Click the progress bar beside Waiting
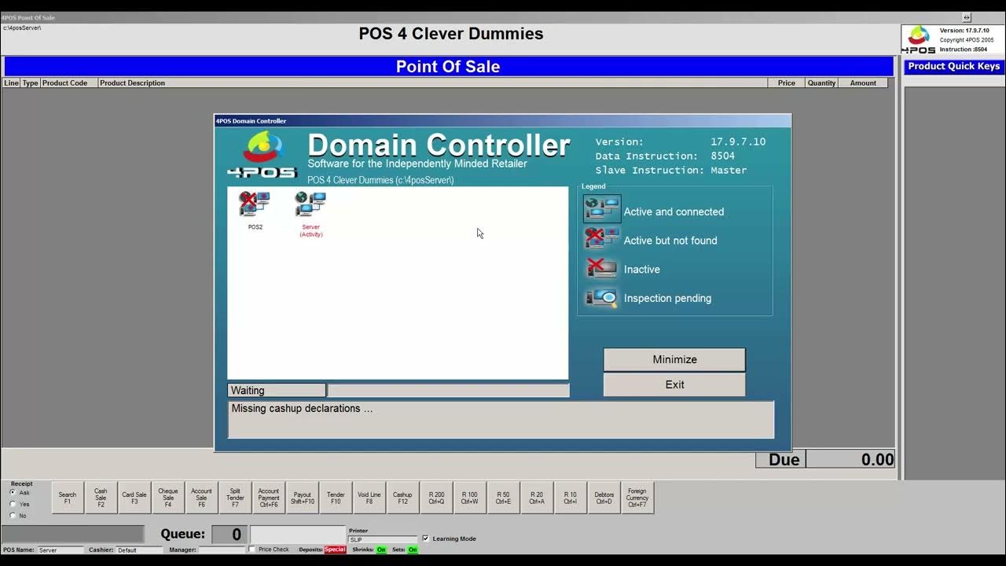Viewport: 1006px width, 566px height. click(x=448, y=390)
